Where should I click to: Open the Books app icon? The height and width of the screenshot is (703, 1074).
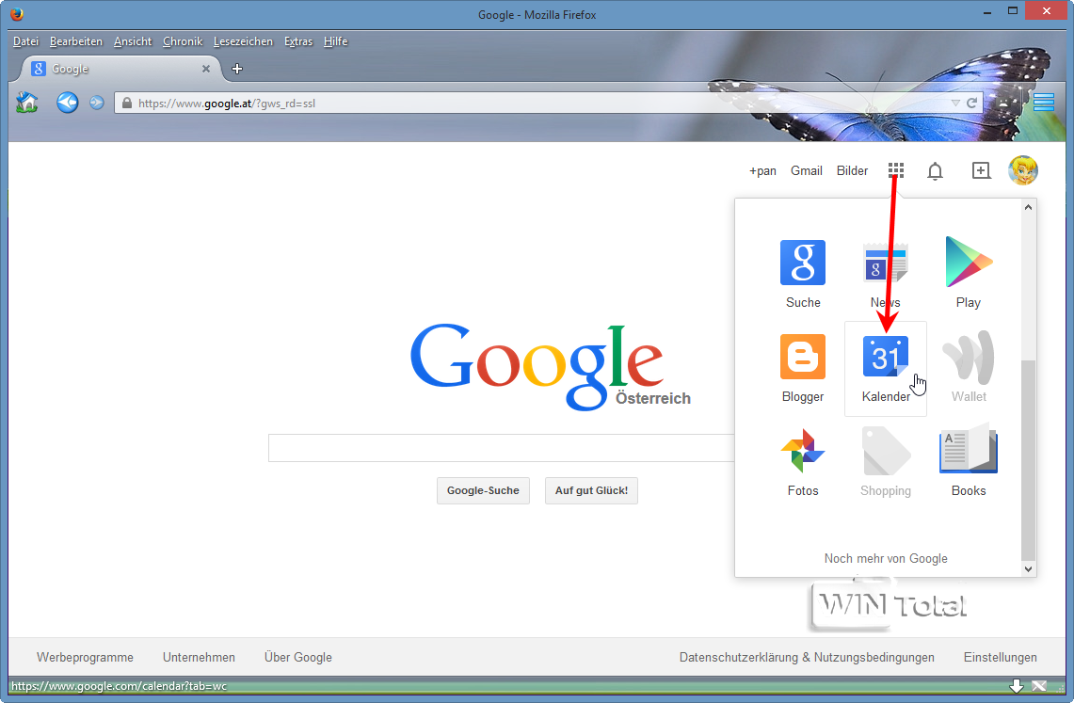pyautogui.click(x=969, y=449)
